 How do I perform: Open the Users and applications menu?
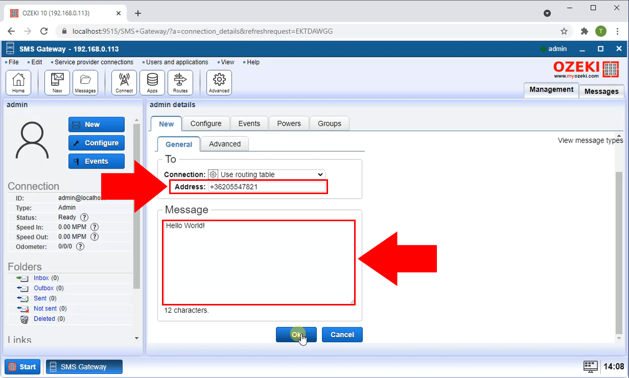pyautogui.click(x=177, y=62)
